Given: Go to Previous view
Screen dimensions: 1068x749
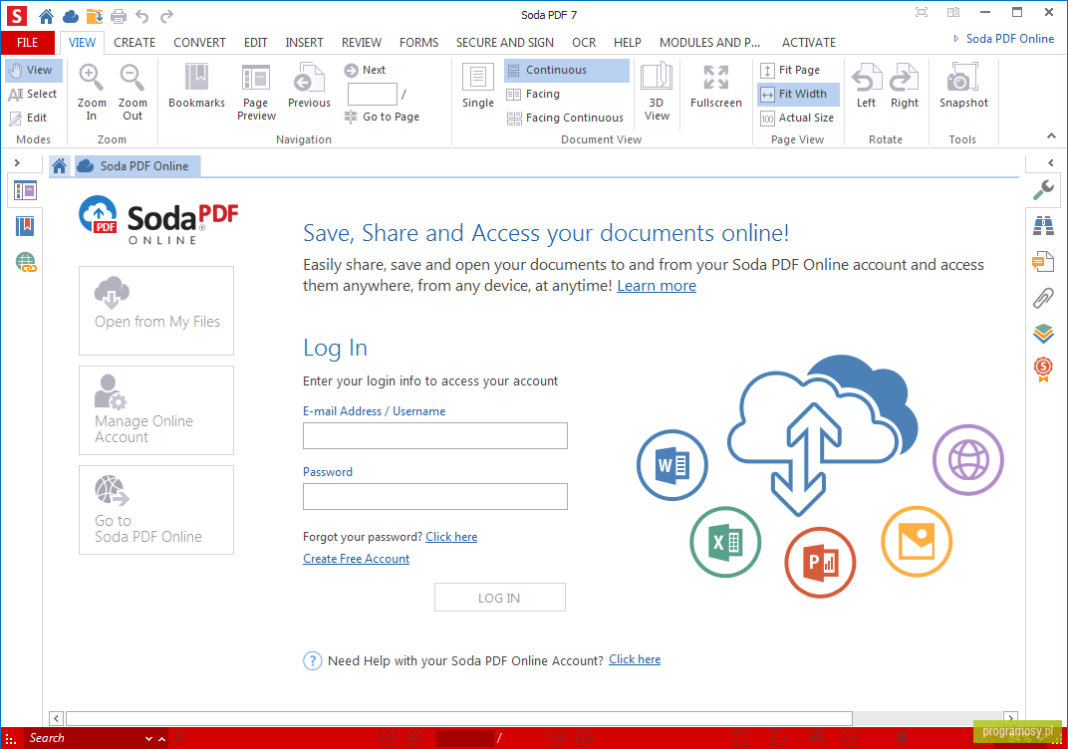Looking at the screenshot, I should [309, 86].
